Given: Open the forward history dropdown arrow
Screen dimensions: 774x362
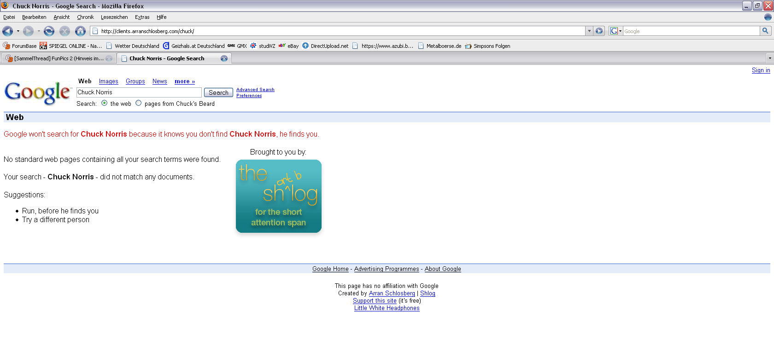Looking at the screenshot, I should click(39, 31).
